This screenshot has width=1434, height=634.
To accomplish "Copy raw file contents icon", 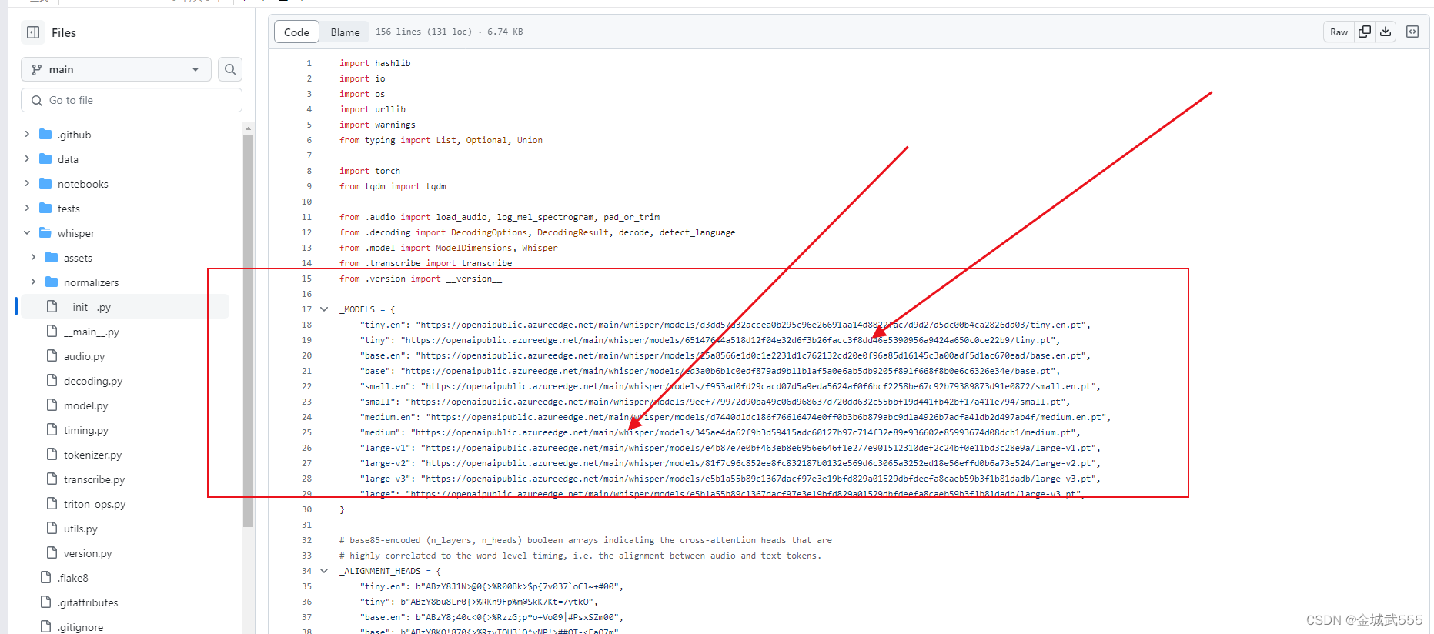I will point(1365,32).
